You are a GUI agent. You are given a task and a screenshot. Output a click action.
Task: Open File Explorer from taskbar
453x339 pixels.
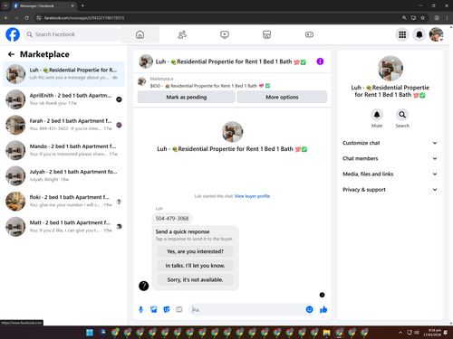326,333
